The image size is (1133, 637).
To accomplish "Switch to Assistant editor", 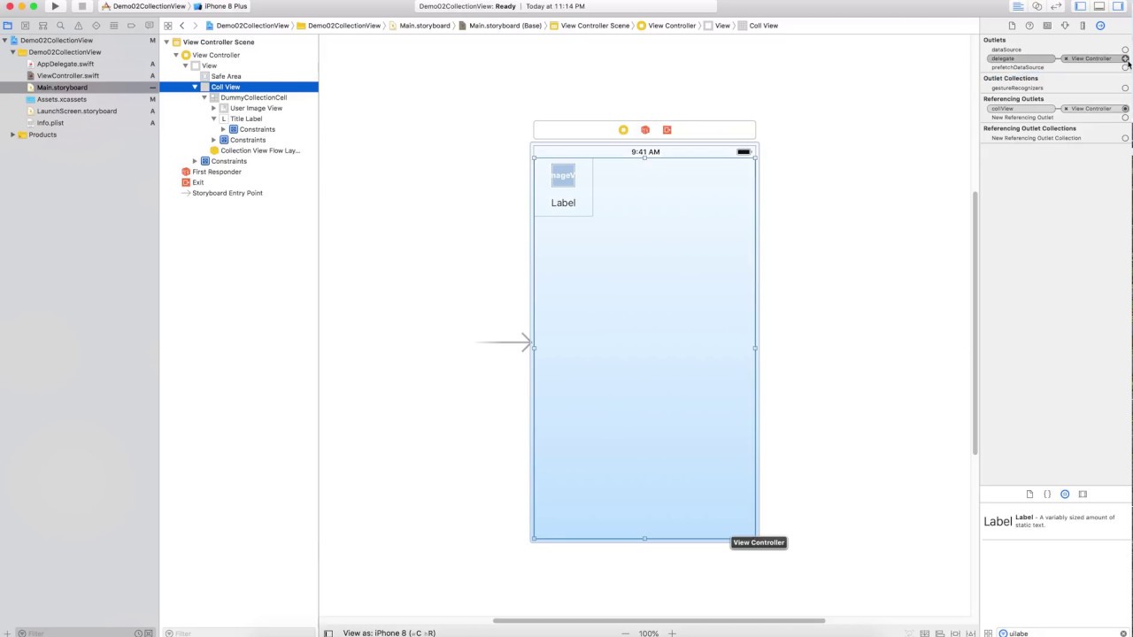I will coord(1037,6).
